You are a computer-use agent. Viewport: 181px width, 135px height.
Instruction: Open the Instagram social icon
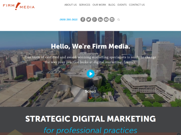coord(112,19)
